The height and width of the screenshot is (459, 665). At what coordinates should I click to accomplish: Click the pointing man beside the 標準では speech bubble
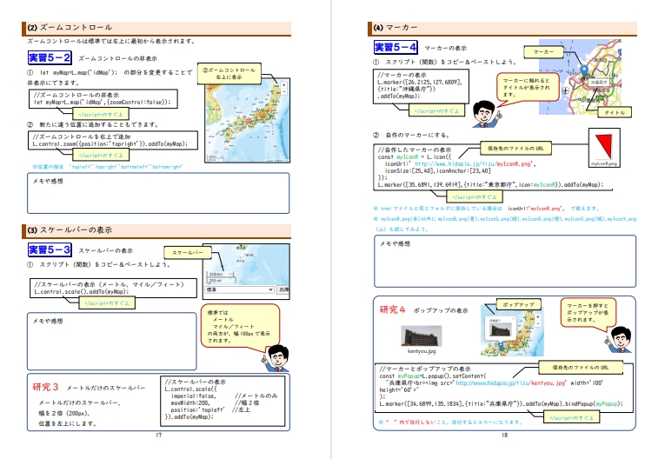click(276, 358)
